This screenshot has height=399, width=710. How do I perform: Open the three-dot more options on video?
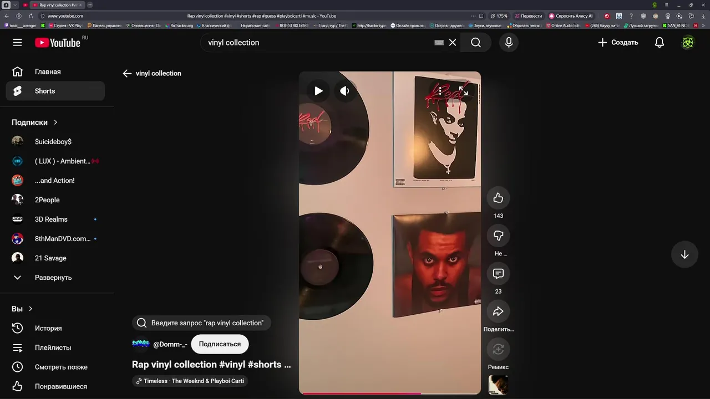440,91
